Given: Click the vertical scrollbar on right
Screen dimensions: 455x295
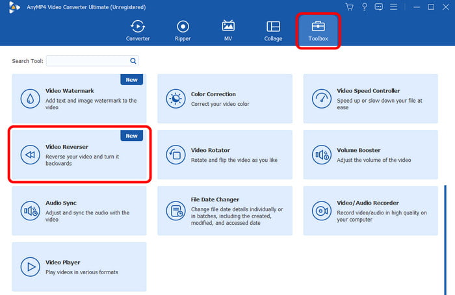Looking at the screenshot, I should tap(445, 240).
